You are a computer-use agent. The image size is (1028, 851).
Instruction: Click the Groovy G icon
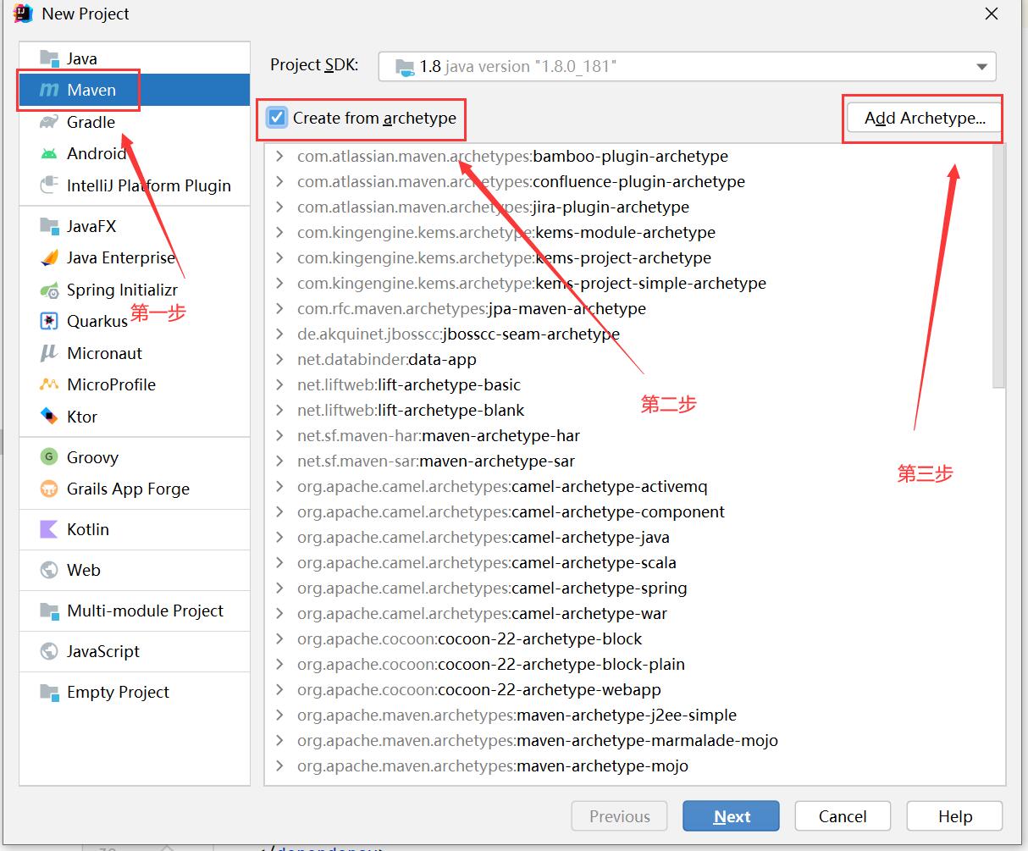pos(49,457)
